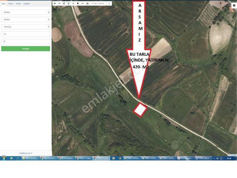Click the info tool icon
Screen dimensions: 237x178
73,3
